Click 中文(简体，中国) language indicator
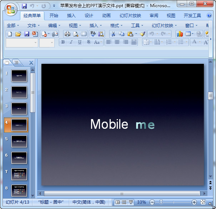Image resolution: width=216 pixels, height=209 pixels. (89, 202)
